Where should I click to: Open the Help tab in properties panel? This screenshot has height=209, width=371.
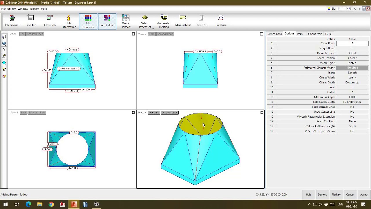point(328,34)
